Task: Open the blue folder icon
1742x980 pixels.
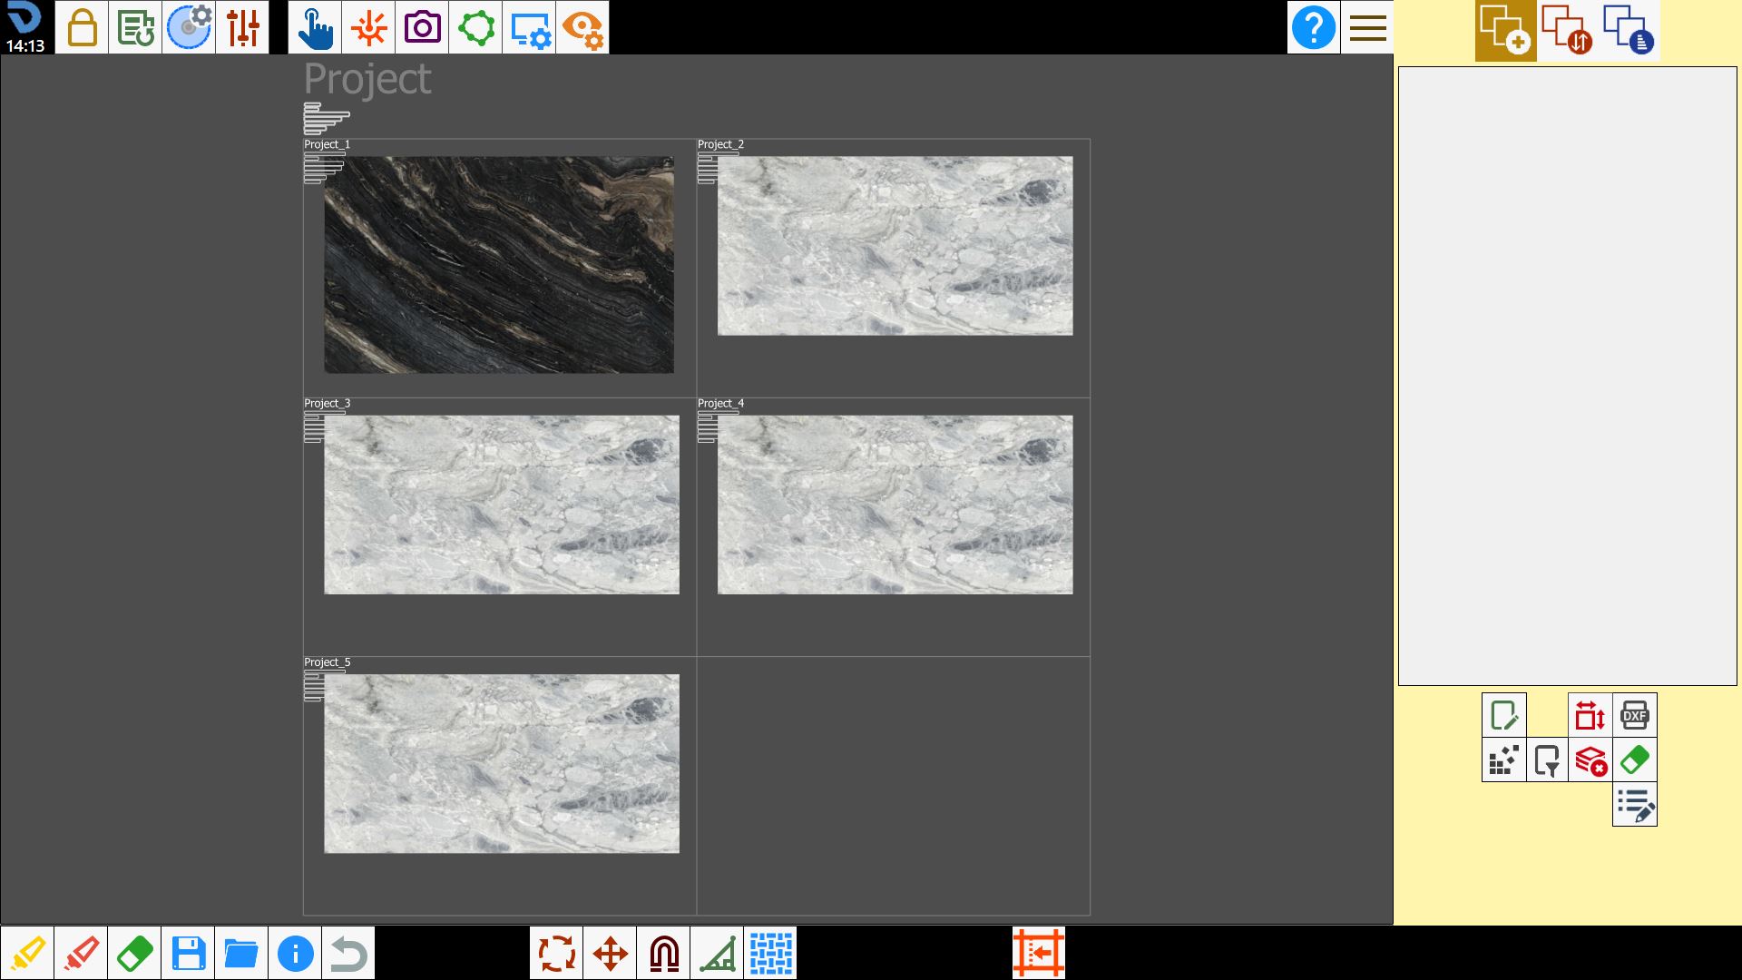Action: coord(241,953)
